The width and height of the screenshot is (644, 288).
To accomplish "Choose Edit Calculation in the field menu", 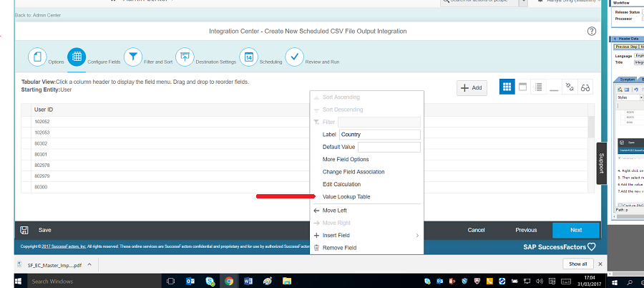I will point(342,184).
